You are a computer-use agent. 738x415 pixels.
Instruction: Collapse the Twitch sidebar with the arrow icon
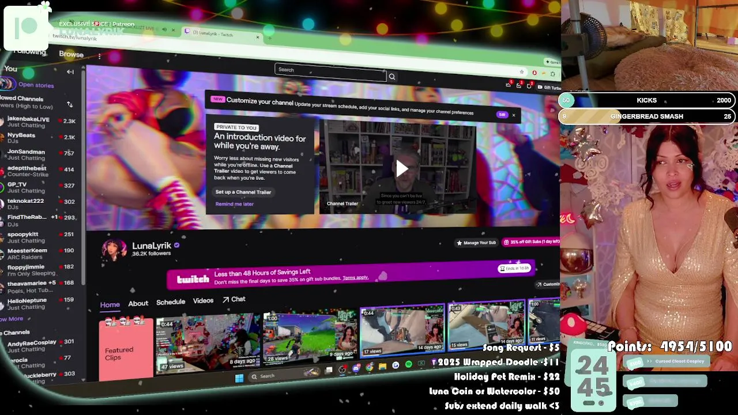70,72
